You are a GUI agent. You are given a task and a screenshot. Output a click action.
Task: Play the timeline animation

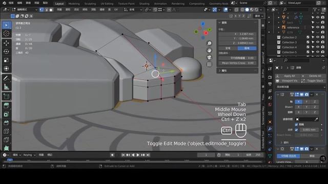click(x=138, y=155)
